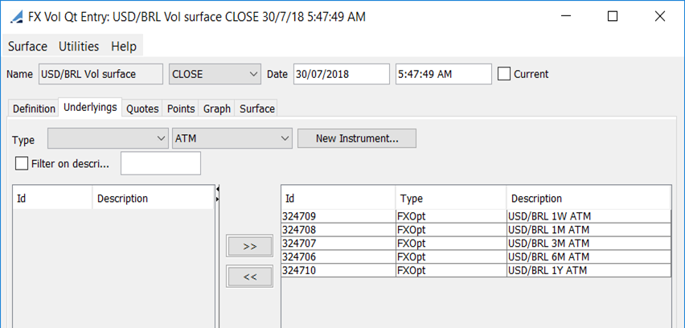This screenshot has width=685, height=328.
Task: Click the filter description text field
Action: click(161, 163)
